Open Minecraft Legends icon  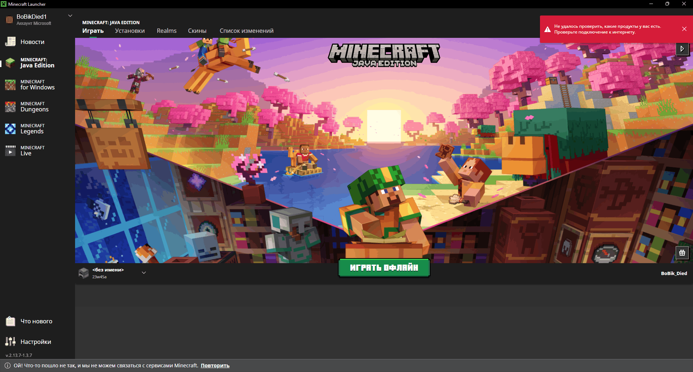coord(10,129)
